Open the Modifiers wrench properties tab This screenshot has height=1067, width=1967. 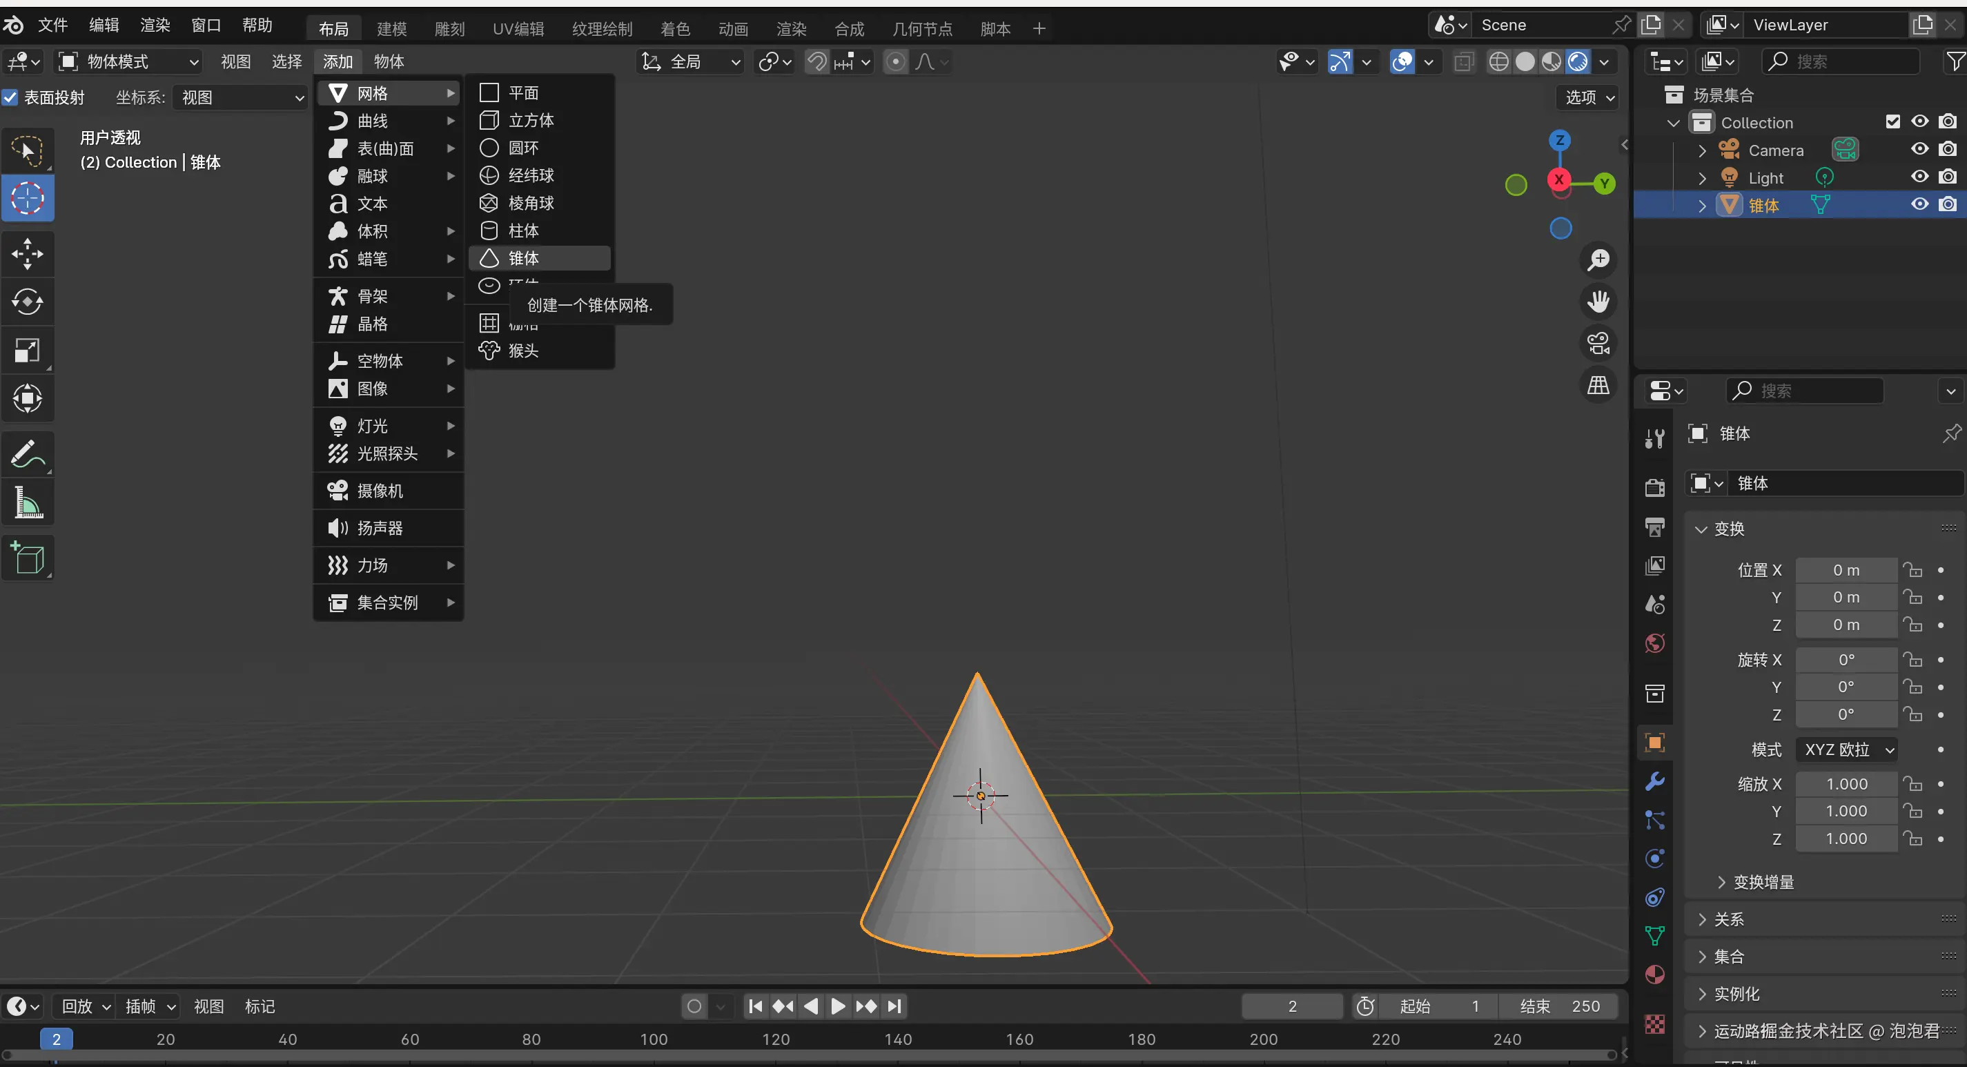click(1654, 781)
